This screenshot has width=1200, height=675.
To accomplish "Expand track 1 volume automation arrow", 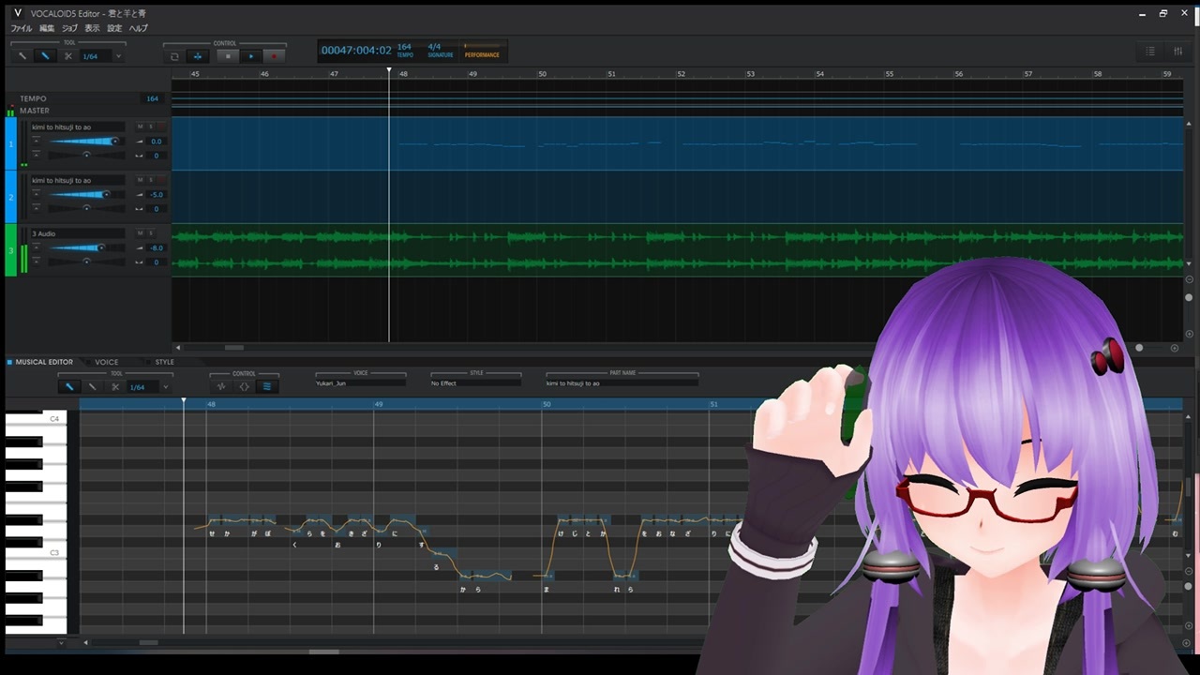I will tap(37, 141).
